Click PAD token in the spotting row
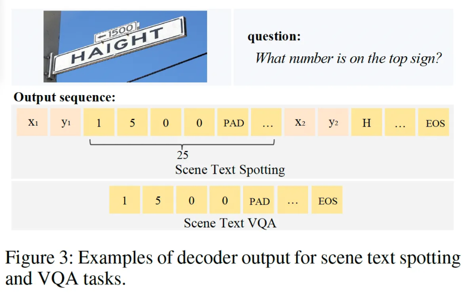Screen dimensions: 468x294 click(x=233, y=123)
